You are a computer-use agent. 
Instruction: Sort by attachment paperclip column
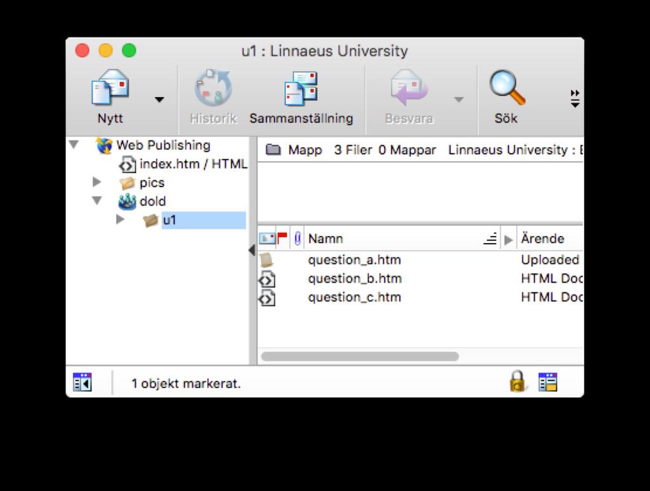point(297,239)
